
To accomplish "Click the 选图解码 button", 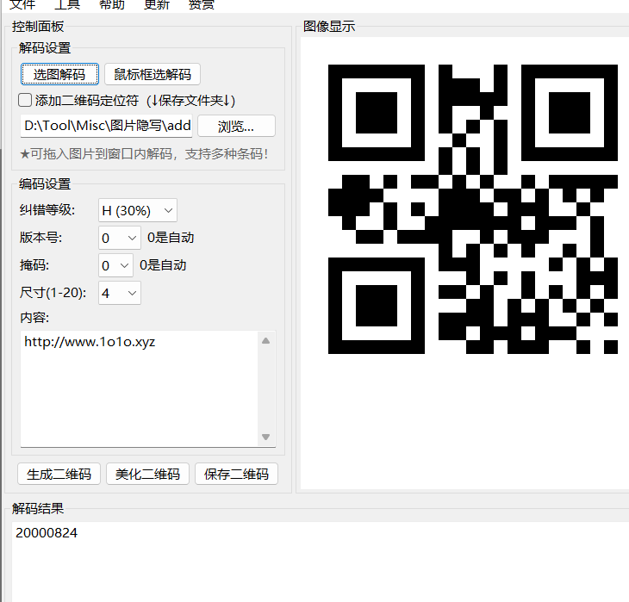I will click(59, 74).
